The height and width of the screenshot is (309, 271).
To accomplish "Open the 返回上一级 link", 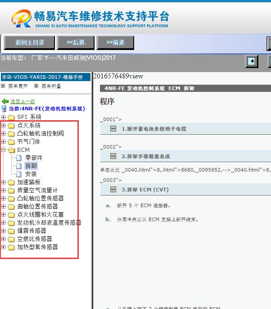I will pos(23,101).
